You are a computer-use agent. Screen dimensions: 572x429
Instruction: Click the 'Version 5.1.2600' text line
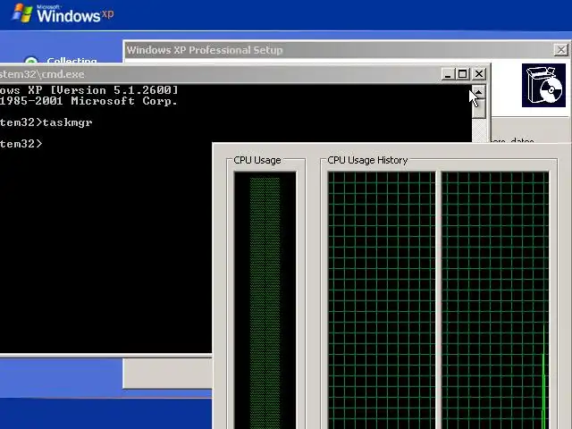89,90
